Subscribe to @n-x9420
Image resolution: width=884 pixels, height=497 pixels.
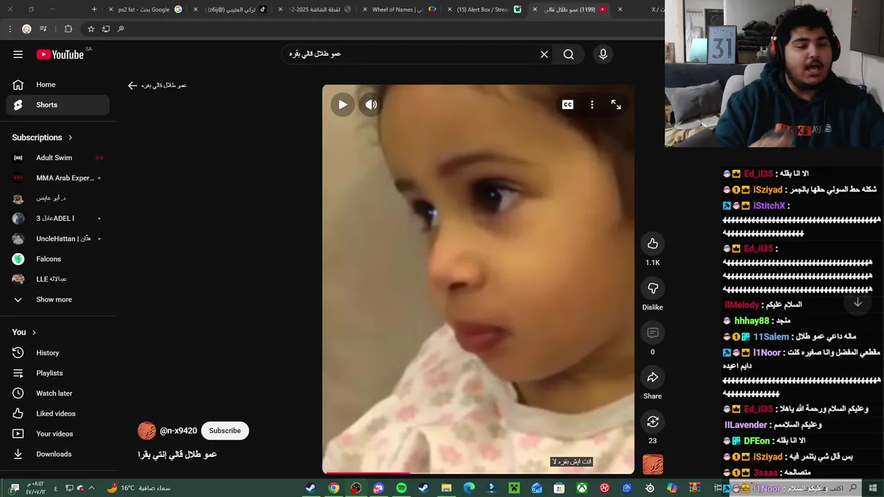coord(225,431)
